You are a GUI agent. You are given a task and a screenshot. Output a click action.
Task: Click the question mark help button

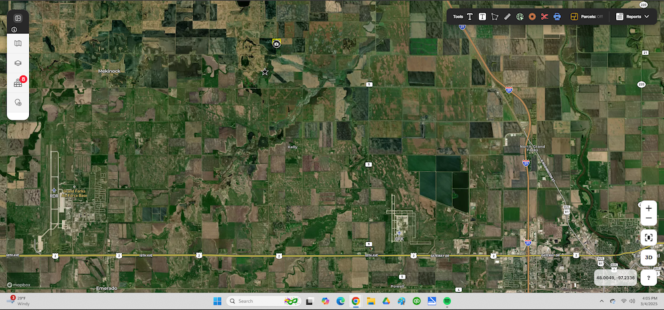(649, 279)
